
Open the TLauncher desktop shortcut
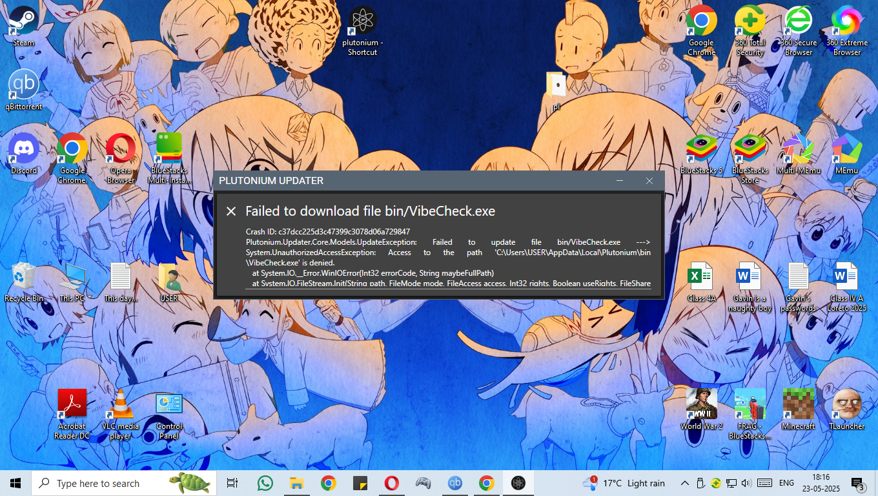pyautogui.click(x=847, y=410)
